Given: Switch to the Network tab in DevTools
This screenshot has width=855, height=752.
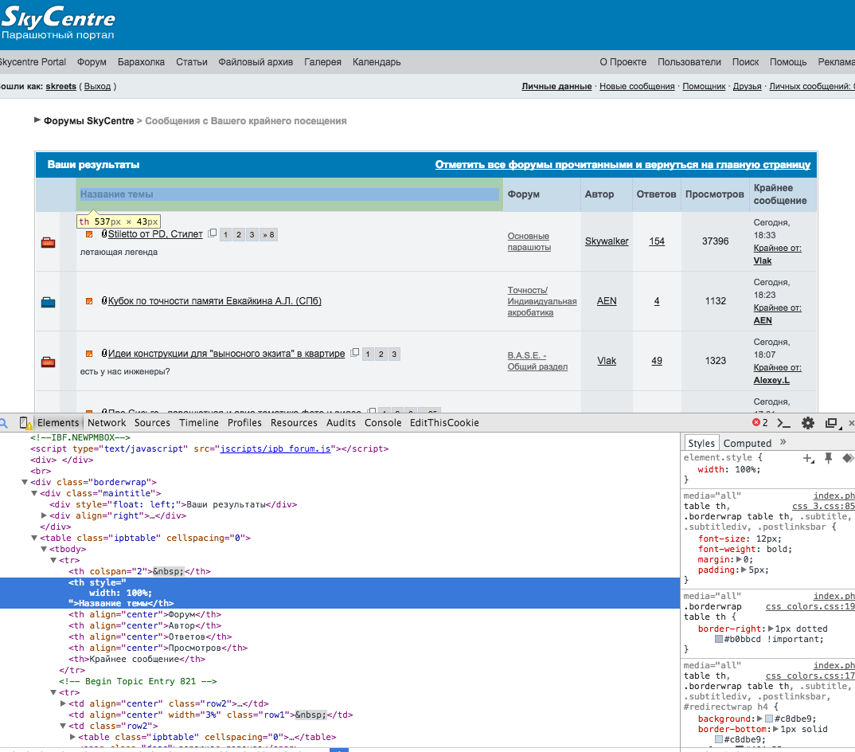Looking at the screenshot, I should coord(107,423).
